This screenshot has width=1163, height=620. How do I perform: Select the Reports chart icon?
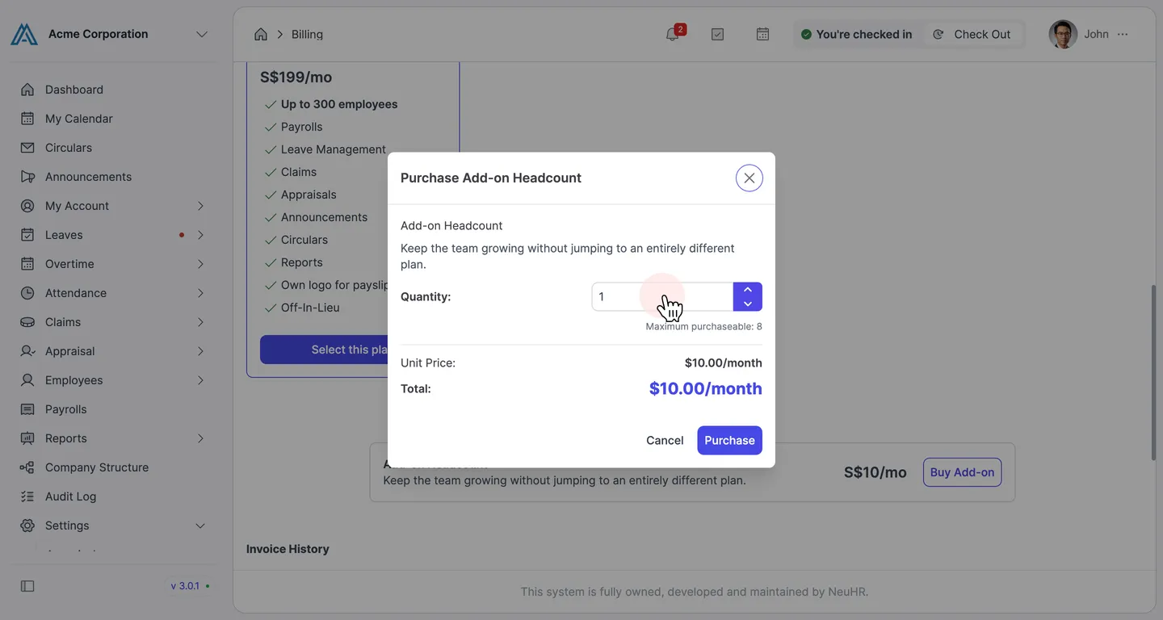pos(27,438)
